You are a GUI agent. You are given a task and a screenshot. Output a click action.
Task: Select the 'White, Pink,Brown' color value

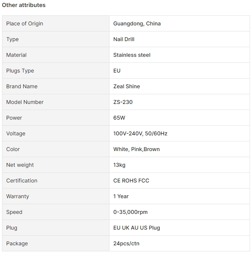tap(137, 149)
